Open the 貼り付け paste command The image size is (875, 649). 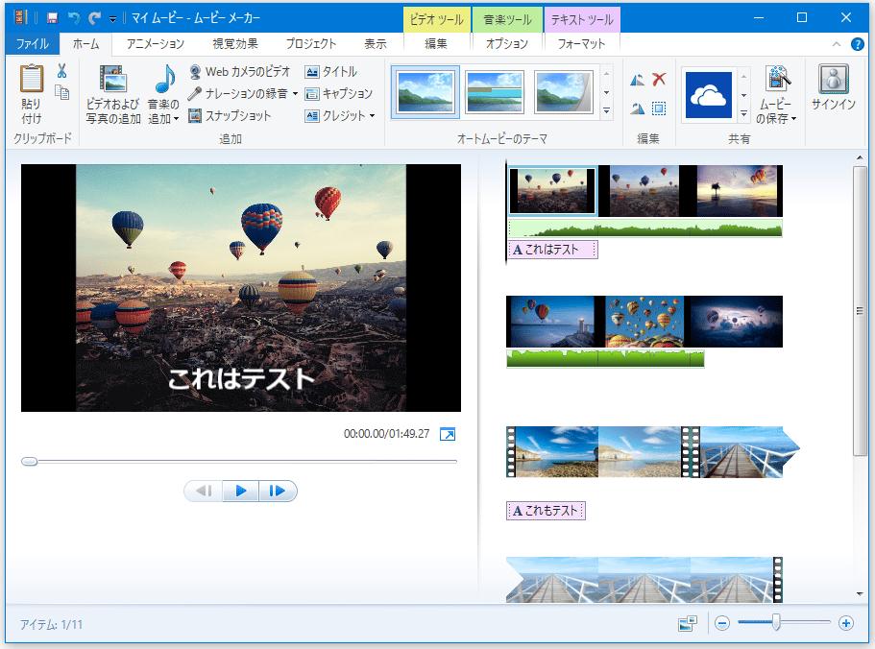pyautogui.click(x=32, y=91)
